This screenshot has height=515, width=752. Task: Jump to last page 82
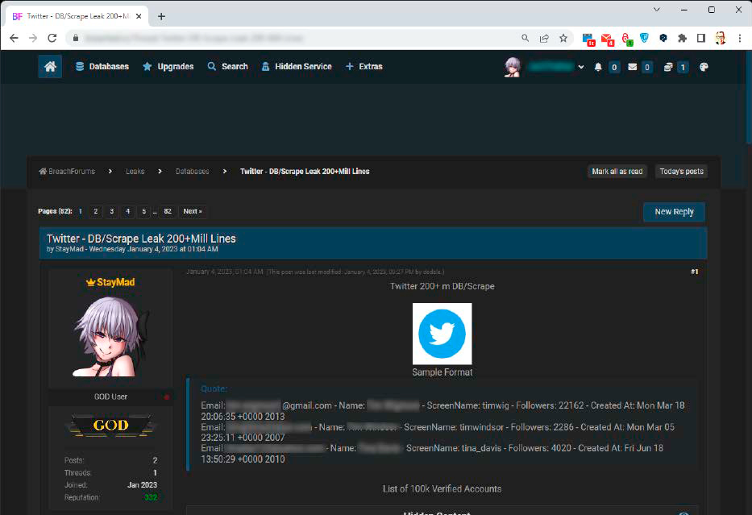(168, 211)
